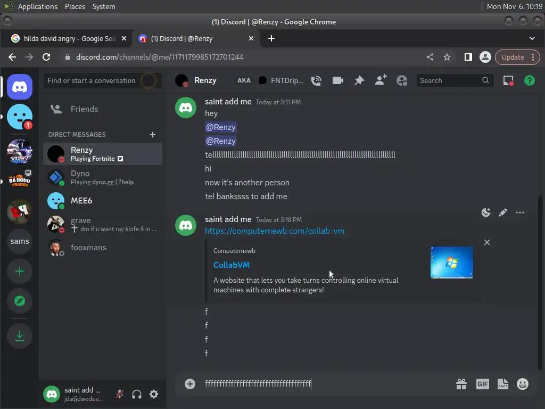The height and width of the screenshot is (409, 545).
Task: Open the Places menu
Action: (75, 6)
